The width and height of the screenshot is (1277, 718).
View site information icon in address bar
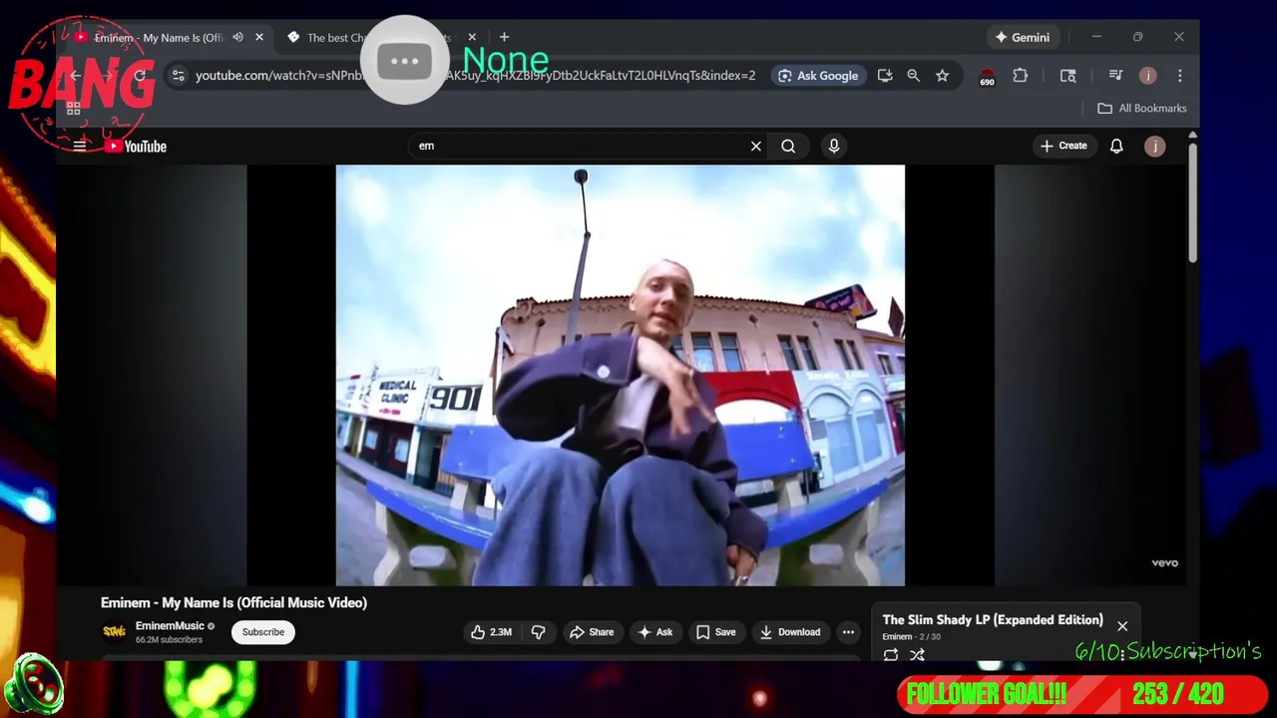coord(178,76)
